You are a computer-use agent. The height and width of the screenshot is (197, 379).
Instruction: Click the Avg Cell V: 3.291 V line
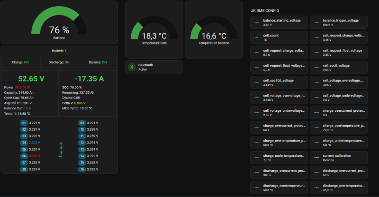point(18,103)
